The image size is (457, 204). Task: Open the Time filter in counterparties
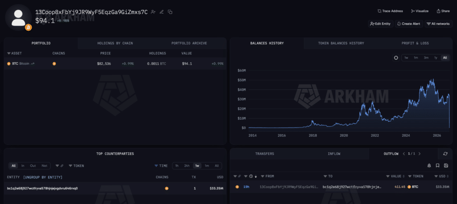(x=161, y=166)
